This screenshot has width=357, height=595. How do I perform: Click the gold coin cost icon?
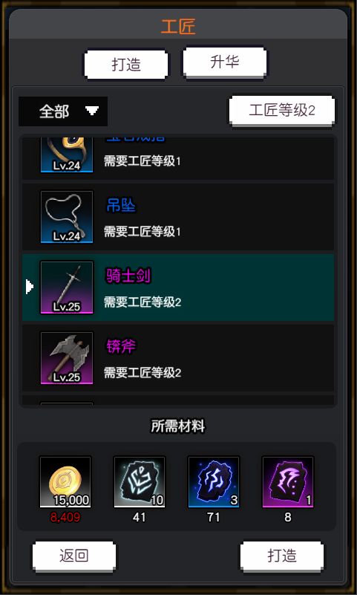pos(65,482)
